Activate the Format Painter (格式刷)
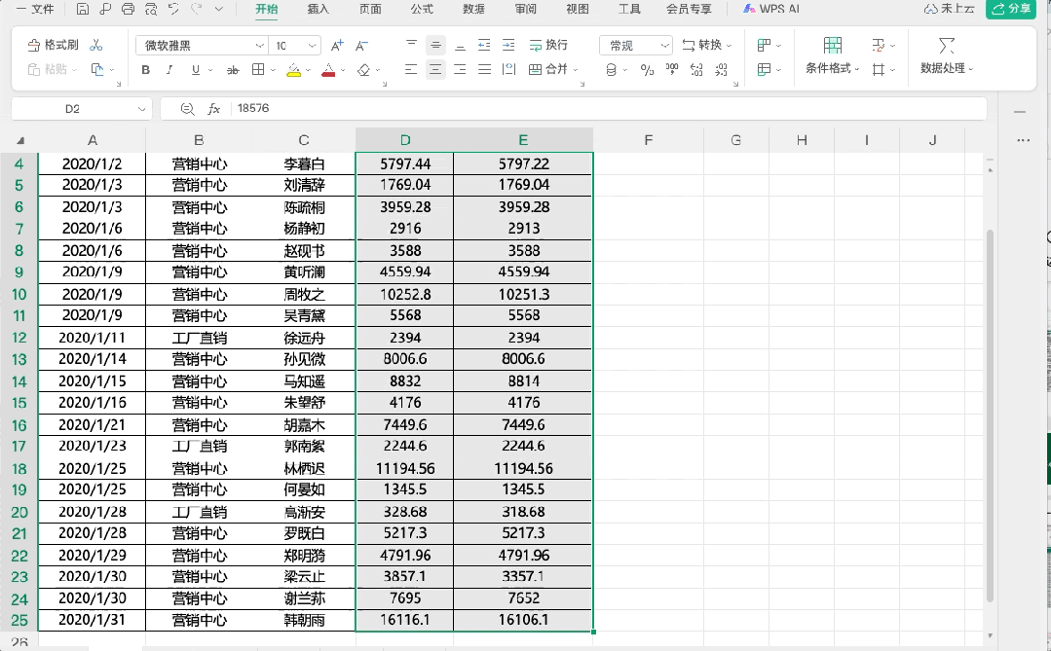This screenshot has height=651, width=1051. coord(53,45)
